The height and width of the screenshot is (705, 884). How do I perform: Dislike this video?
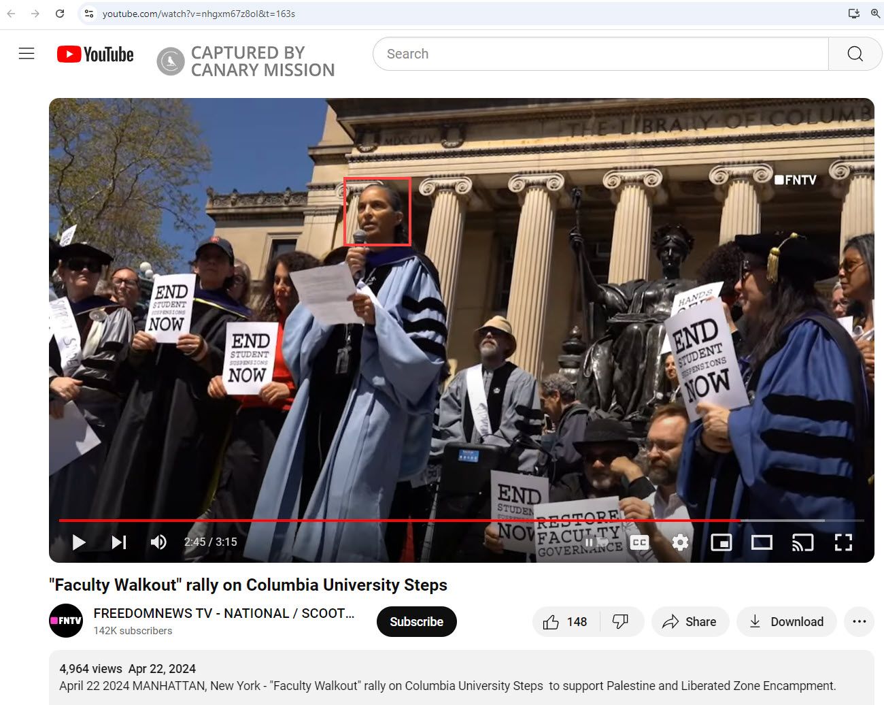[620, 622]
